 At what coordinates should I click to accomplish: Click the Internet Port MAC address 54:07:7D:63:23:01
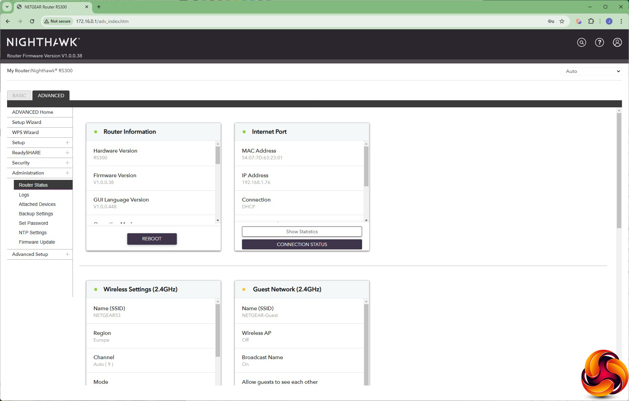click(262, 158)
